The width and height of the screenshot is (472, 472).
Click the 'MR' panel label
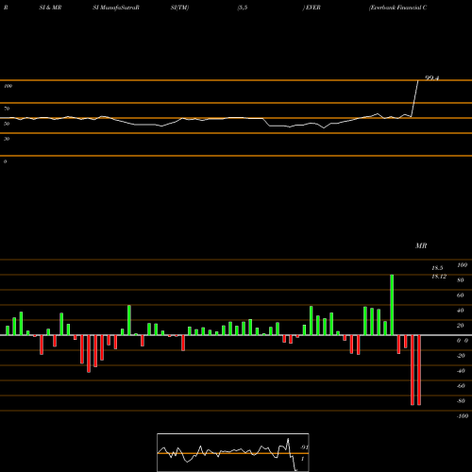click(x=421, y=245)
